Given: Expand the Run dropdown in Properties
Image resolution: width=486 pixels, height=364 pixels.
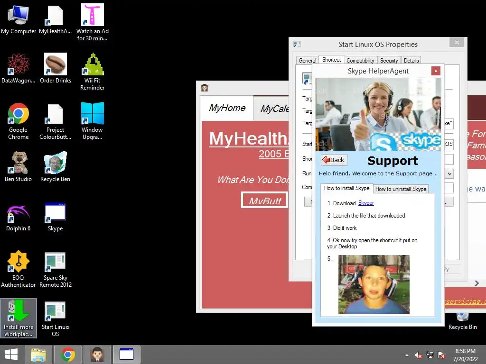Looking at the screenshot, I should click(x=449, y=173).
